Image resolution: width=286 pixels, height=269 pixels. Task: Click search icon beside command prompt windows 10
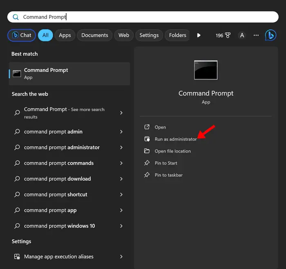(17, 226)
